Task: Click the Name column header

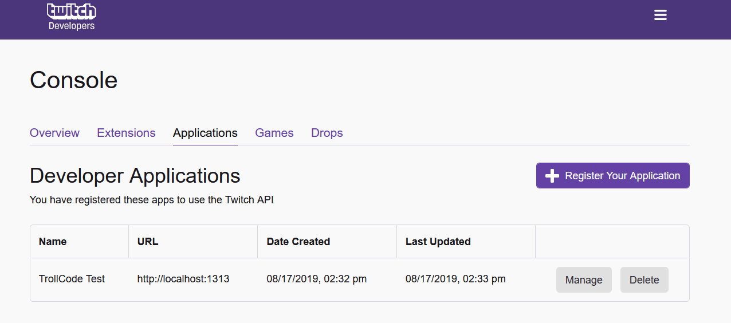Action: tap(53, 242)
